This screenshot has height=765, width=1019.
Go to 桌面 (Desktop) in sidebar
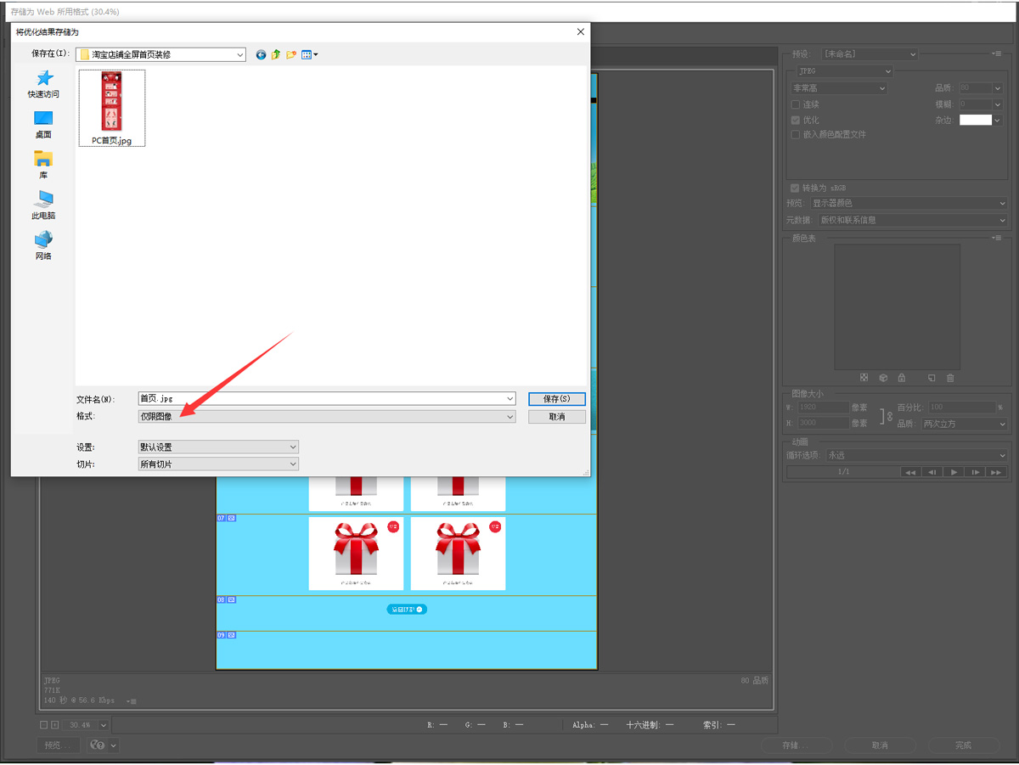click(43, 124)
